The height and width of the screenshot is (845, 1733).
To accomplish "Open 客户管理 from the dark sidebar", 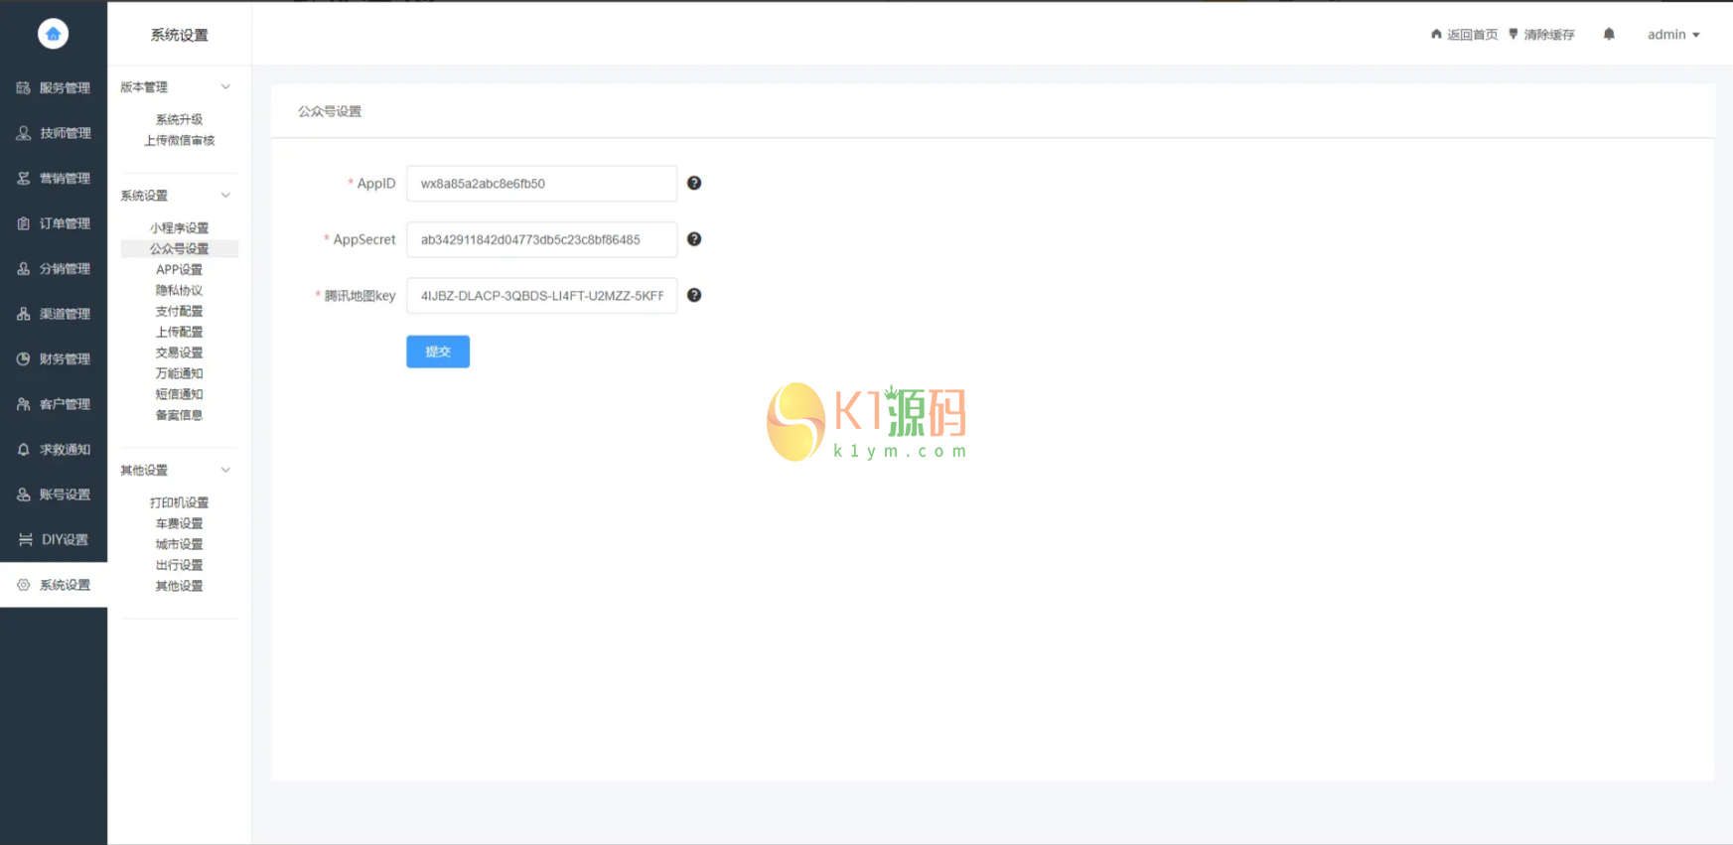I will (x=54, y=404).
